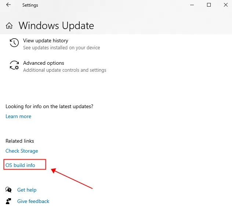Follow the Learn more link

18,116
